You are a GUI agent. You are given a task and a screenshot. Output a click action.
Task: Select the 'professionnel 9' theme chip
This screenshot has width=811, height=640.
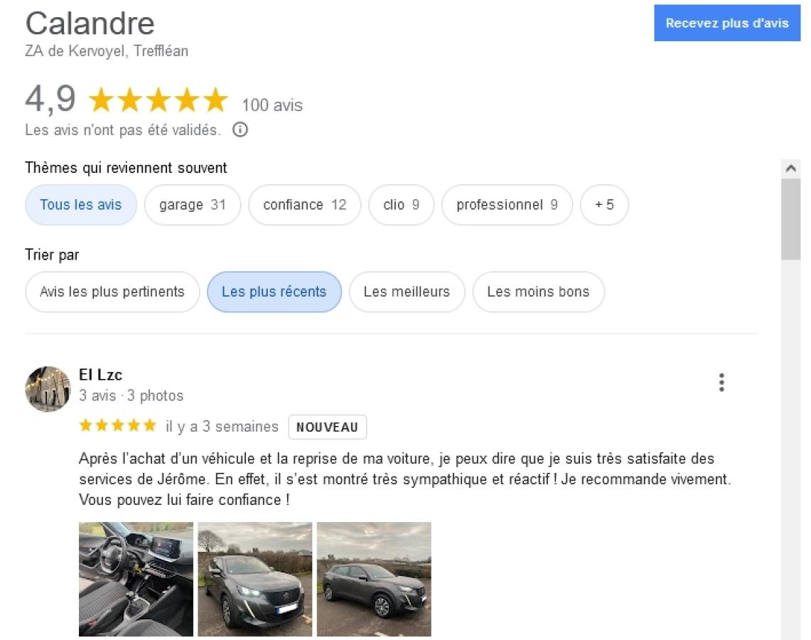click(x=507, y=205)
